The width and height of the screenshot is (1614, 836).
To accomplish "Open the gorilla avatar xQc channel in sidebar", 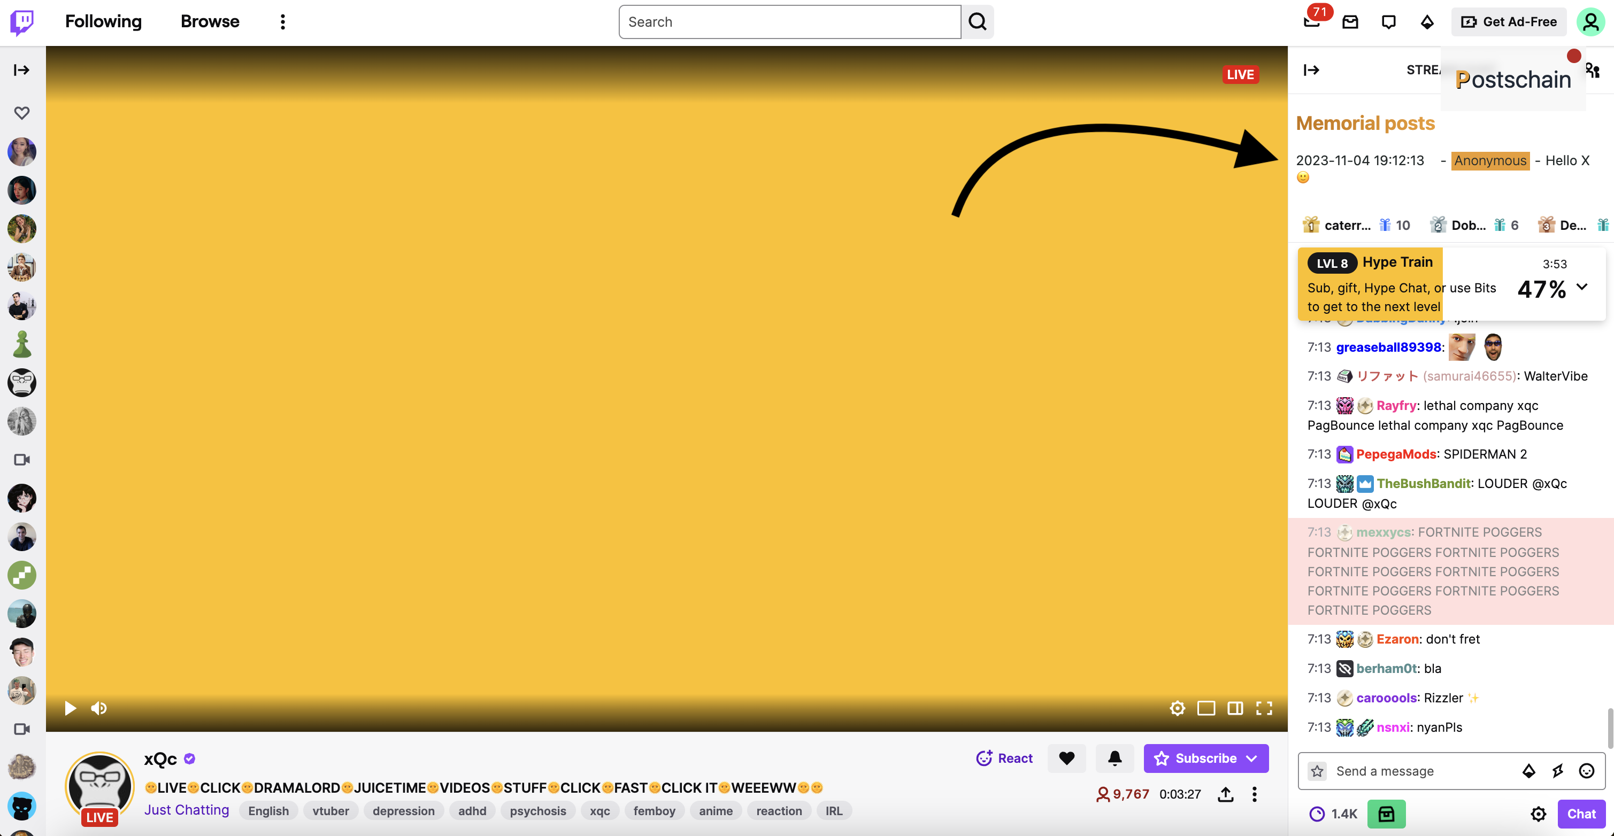I will click(22, 383).
